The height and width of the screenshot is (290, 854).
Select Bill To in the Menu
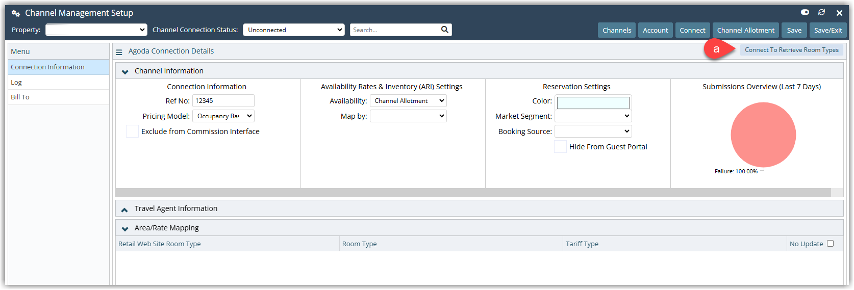[59, 97]
